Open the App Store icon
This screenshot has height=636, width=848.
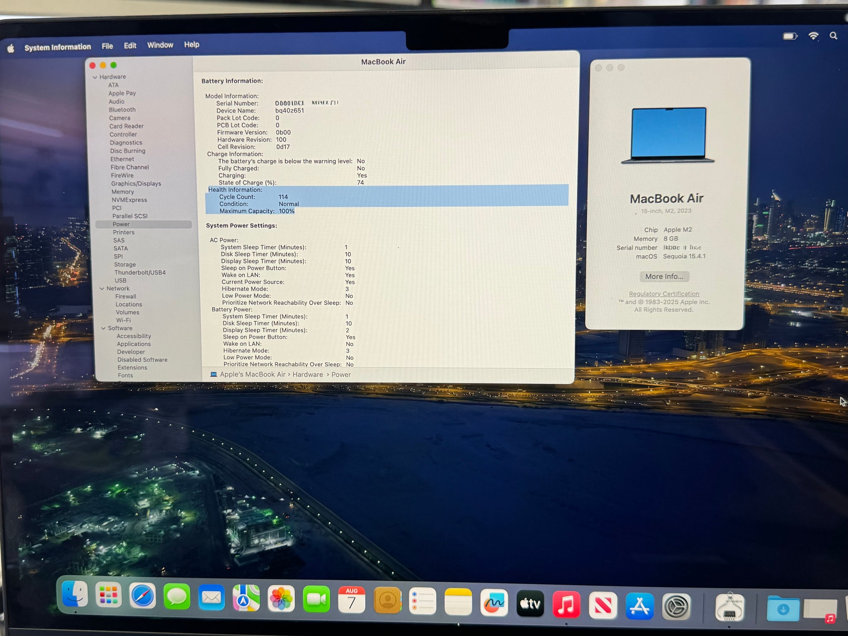[x=640, y=606]
